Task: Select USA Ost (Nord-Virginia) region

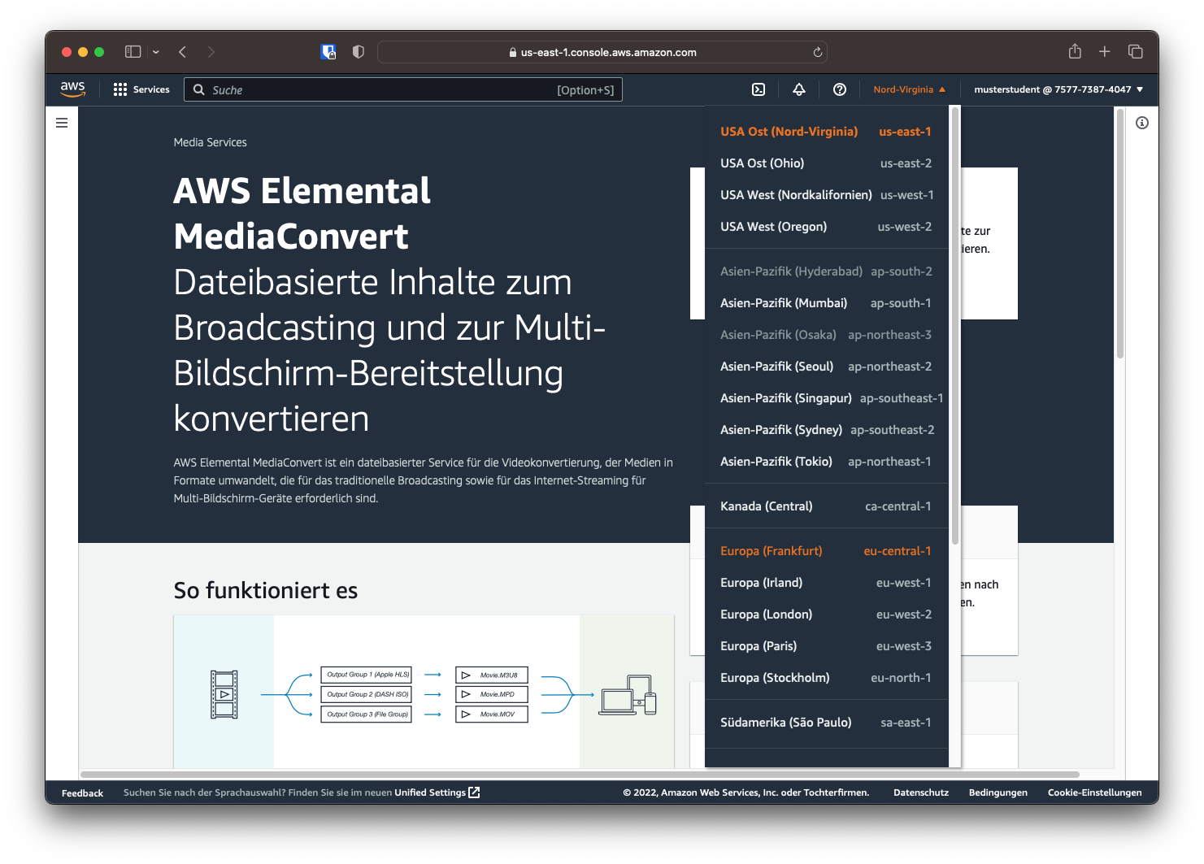Action: click(826, 132)
